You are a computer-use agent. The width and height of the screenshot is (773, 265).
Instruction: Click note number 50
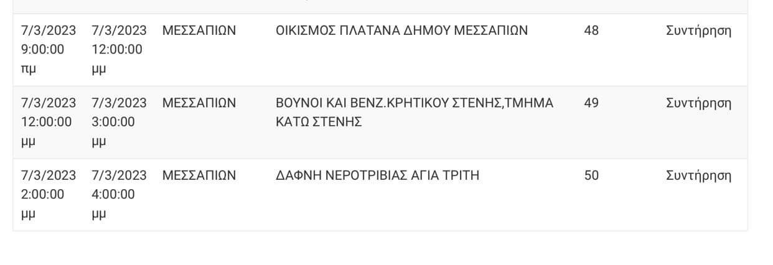(591, 175)
